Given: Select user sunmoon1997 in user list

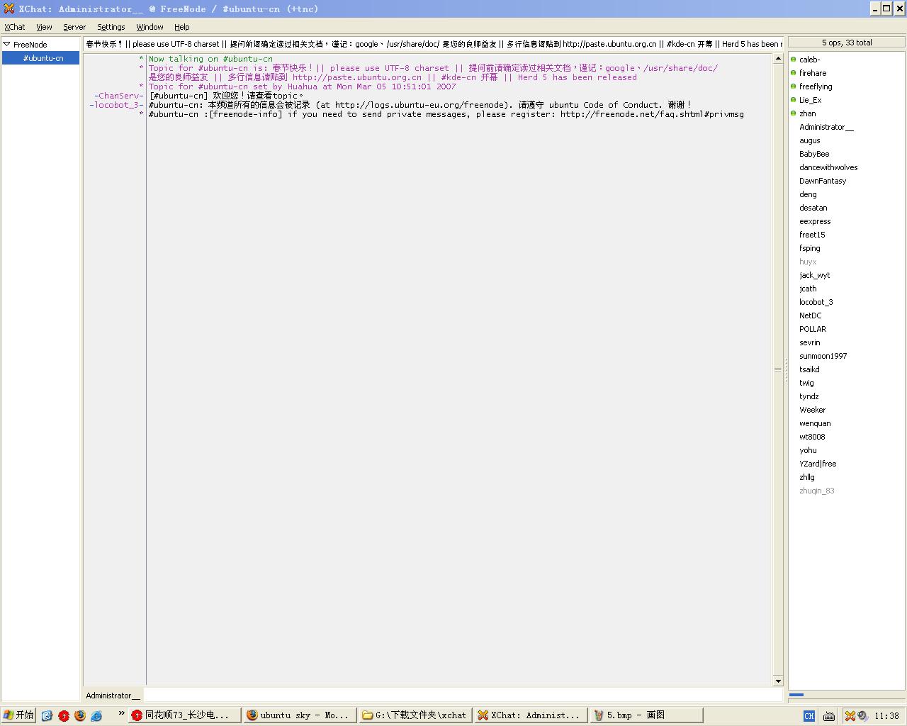Looking at the screenshot, I should click(823, 356).
